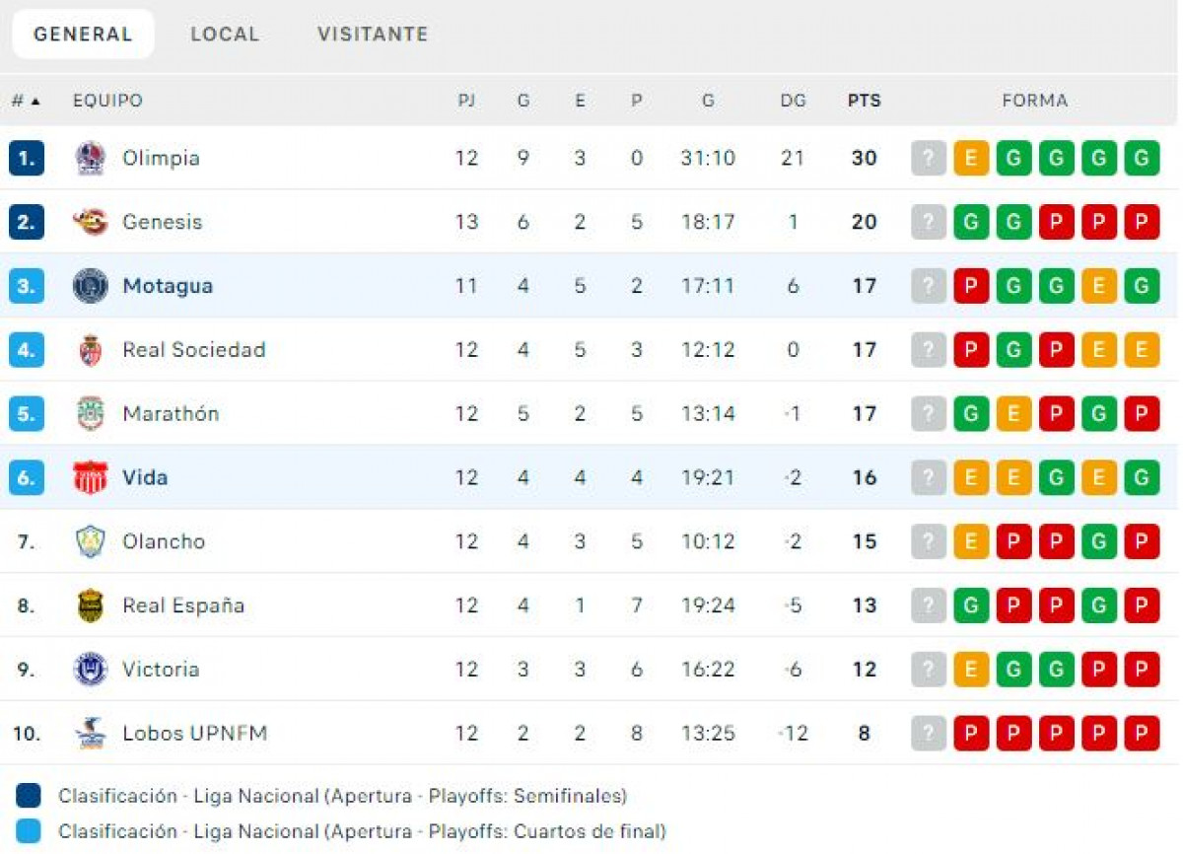Click the Vida club logo
Image resolution: width=1183 pixels, height=854 pixels.
coord(91,477)
